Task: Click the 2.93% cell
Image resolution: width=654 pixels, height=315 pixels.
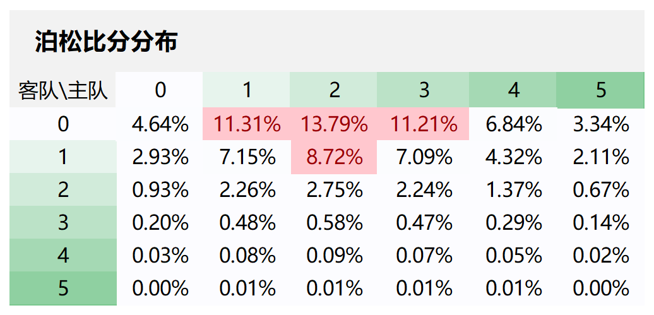Action: point(160,157)
